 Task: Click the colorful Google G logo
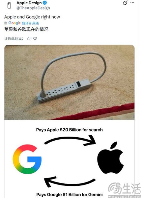coord(27,159)
